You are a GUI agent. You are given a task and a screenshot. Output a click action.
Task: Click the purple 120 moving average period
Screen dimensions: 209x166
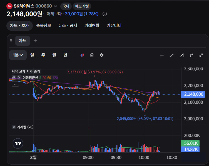click(x=55, y=78)
